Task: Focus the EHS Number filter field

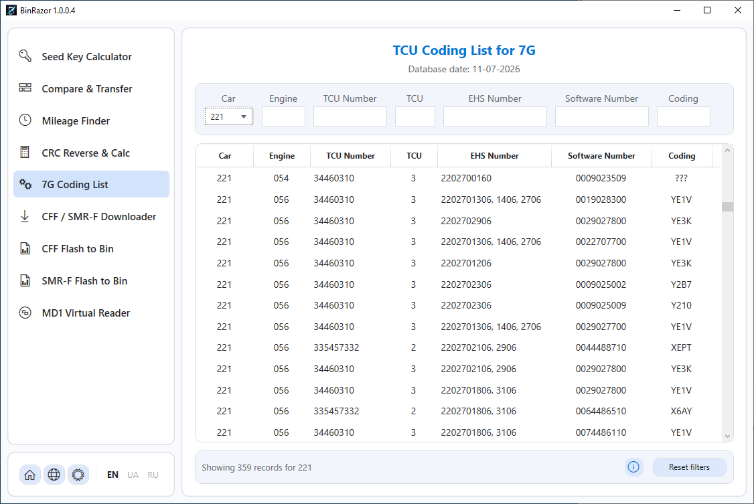Action: click(495, 116)
